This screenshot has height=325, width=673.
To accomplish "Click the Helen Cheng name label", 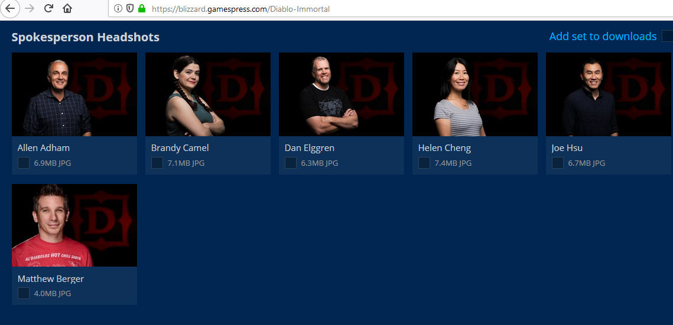I will 444,148.
